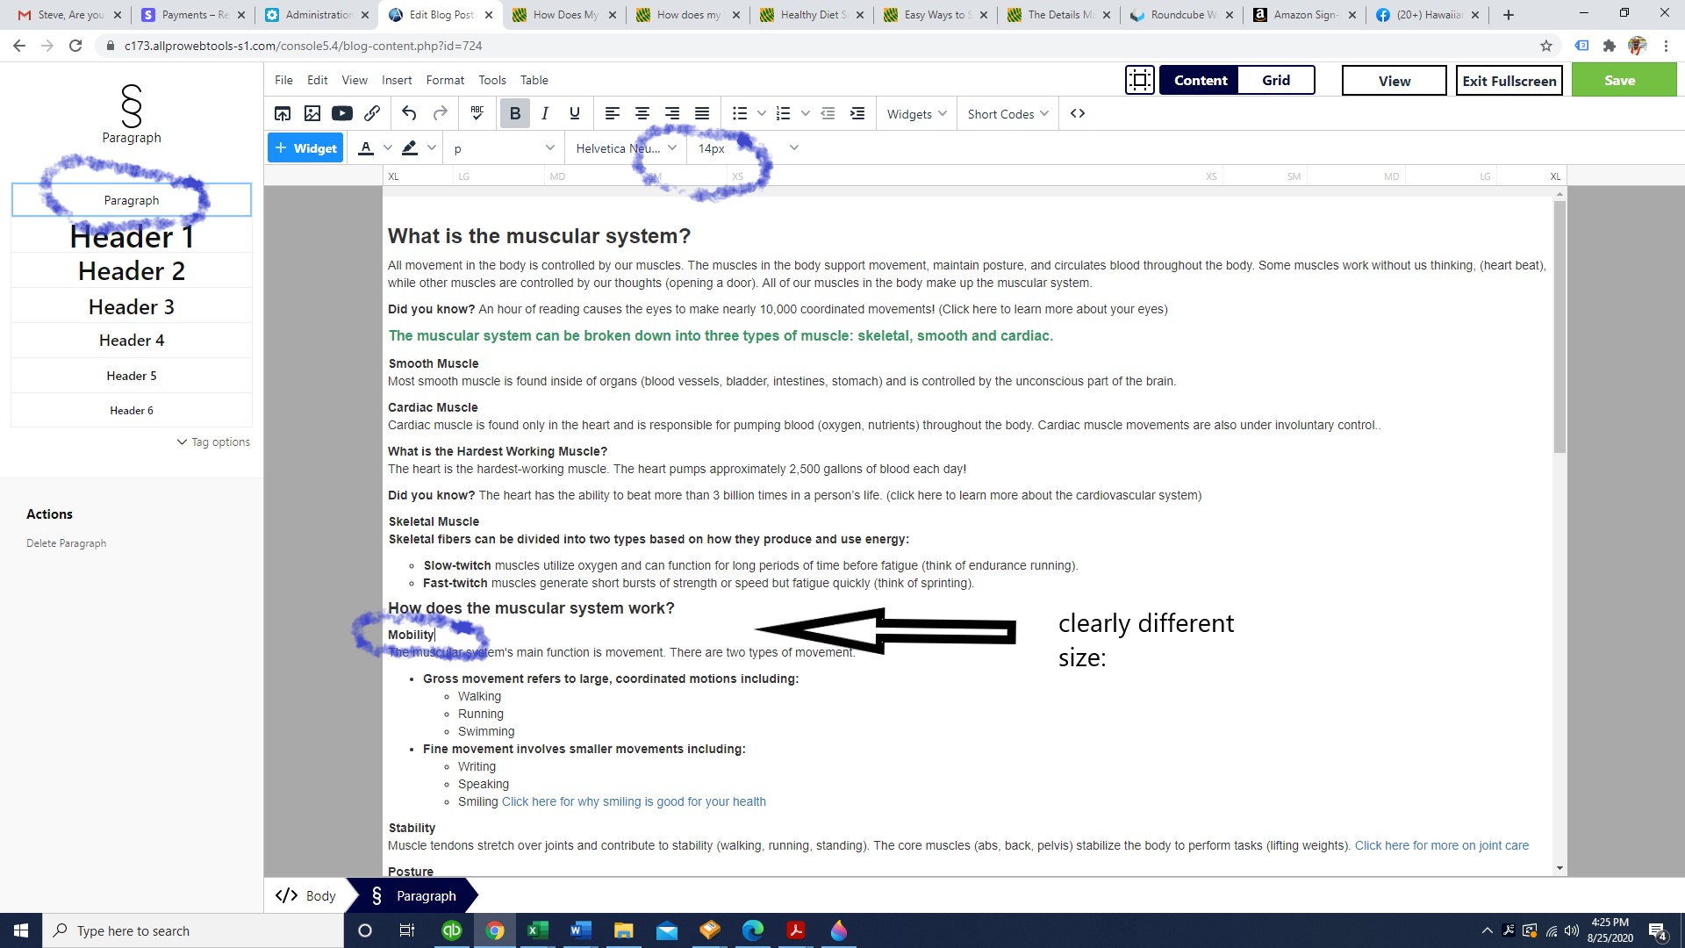Select Header 3 tag option
Screen dimensions: 1685x948
coord(132,306)
